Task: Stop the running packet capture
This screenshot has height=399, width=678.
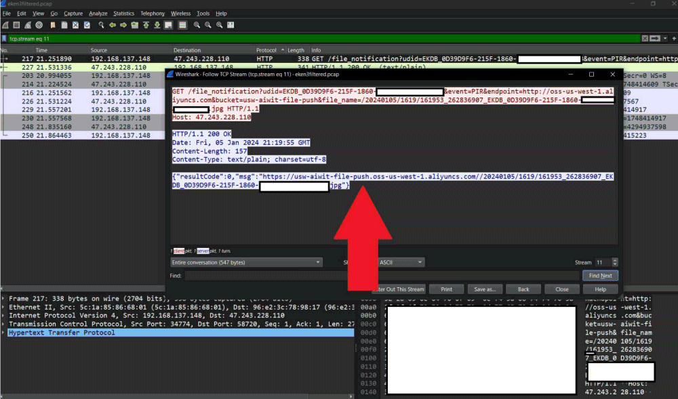Action: pyautogui.click(x=16, y=25)
